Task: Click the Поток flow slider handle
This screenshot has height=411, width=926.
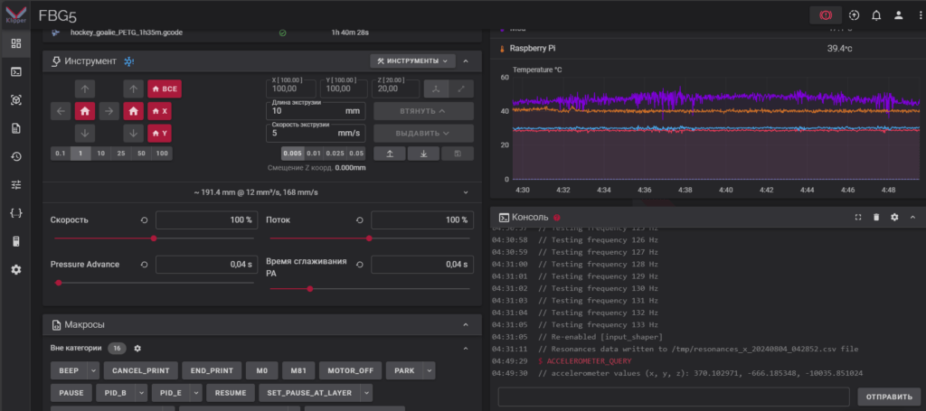Action: pos(369,238)
